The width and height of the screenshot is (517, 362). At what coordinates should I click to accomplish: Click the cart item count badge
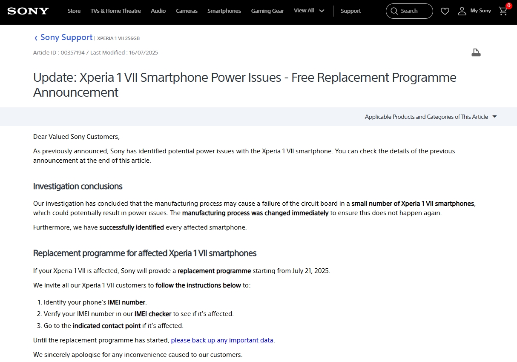(x=508, y=6)
